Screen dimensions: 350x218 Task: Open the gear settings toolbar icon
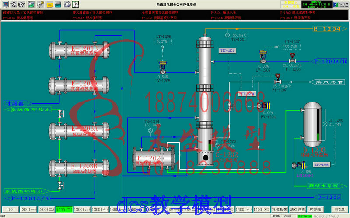pyautogui.click(x=40, y=4)
